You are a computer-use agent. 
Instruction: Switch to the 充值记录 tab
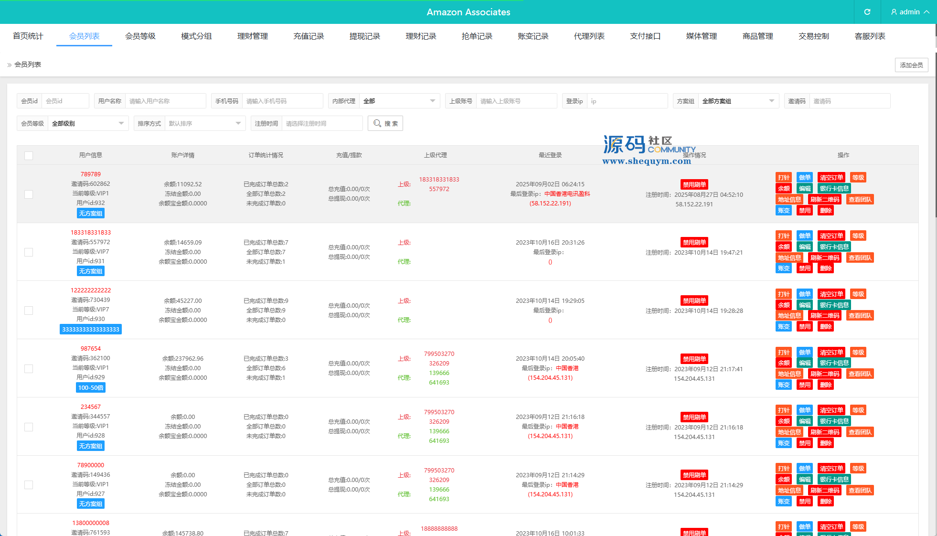309,36
